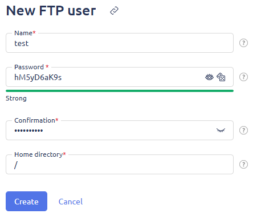Viewport: 257px width, 222px height.
Task: Click the New FTP user heading
Action: (51, 11)
